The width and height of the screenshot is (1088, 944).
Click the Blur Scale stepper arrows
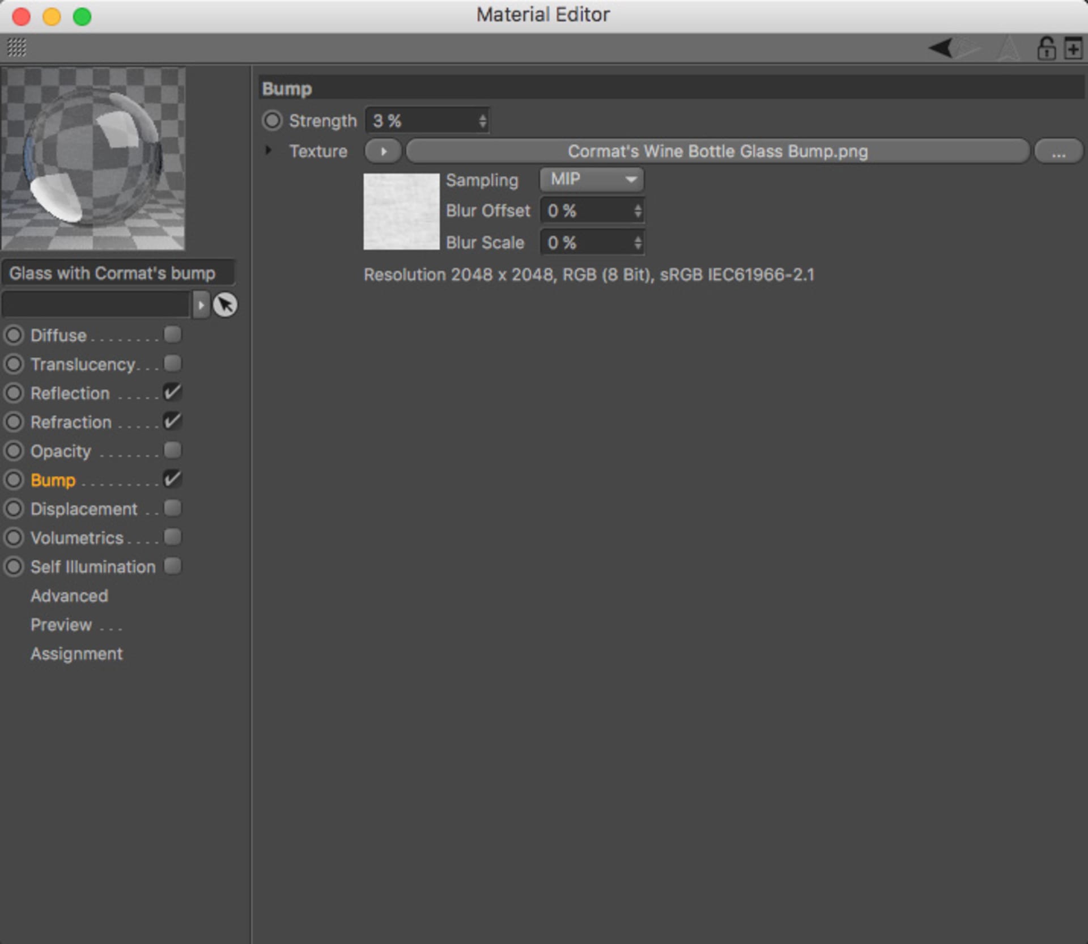(x=637, y=243)
